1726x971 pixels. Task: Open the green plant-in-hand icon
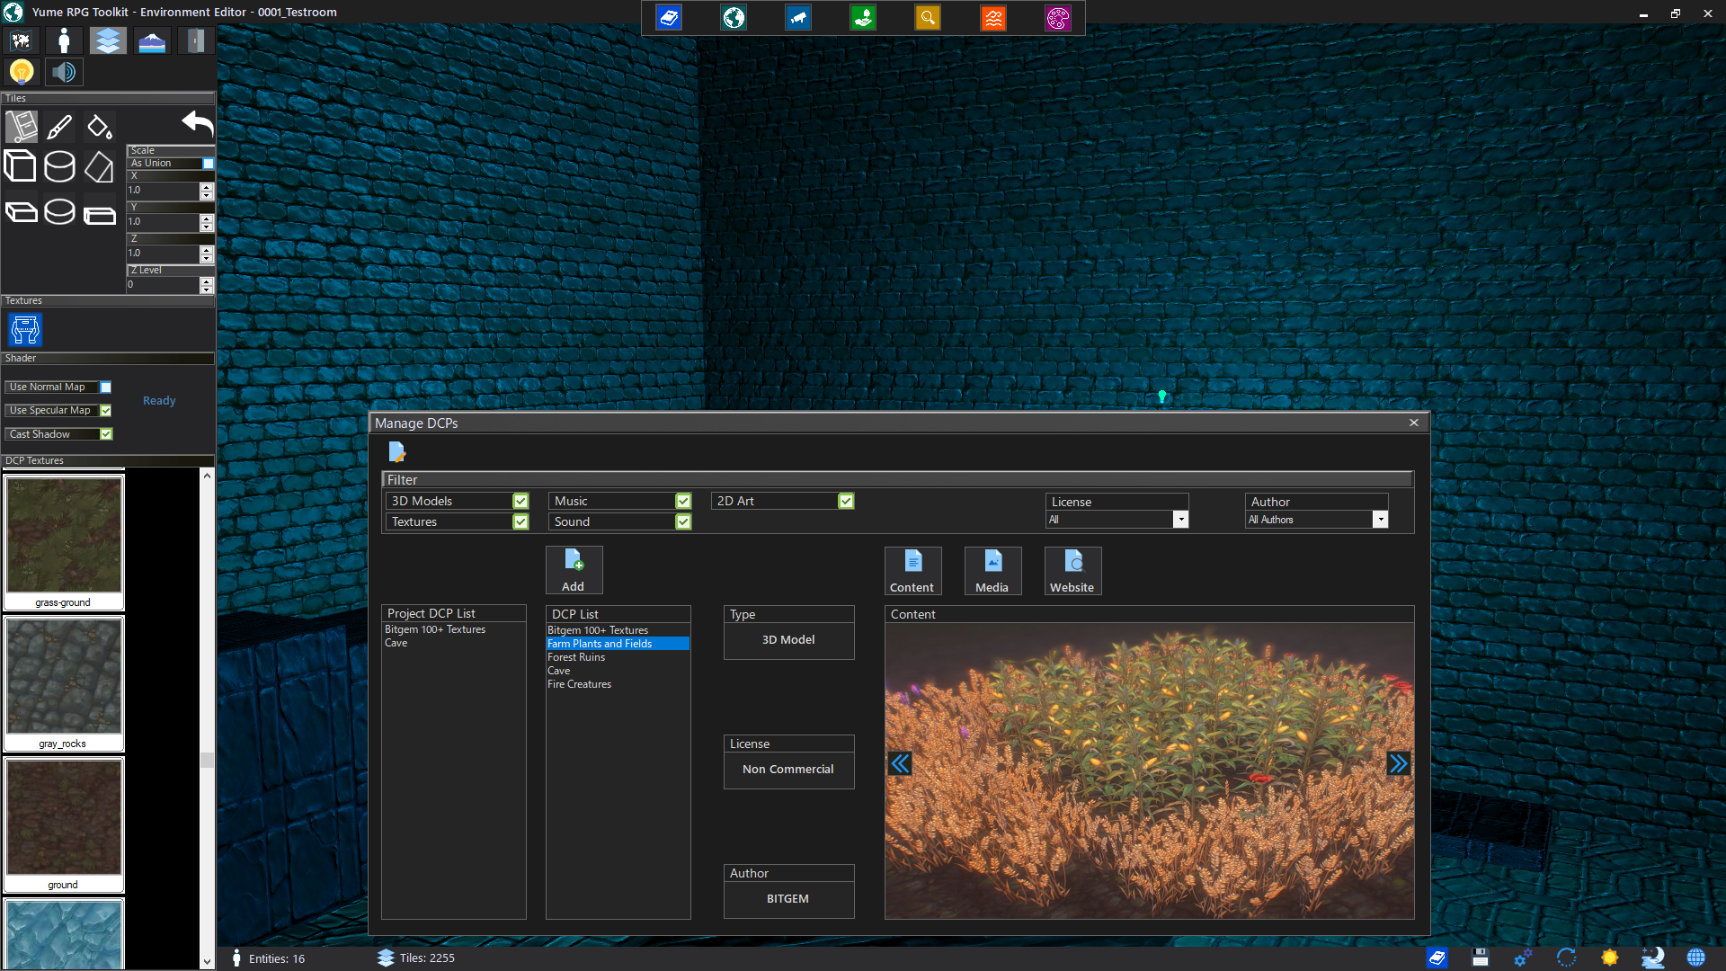(x=863, y=17)
